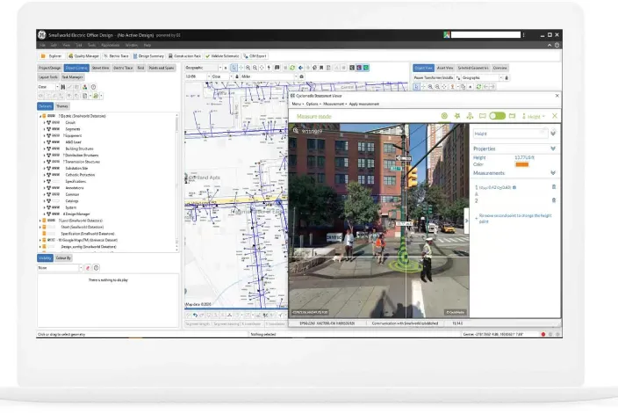This screenshot has height=413, width=618.
Task: Click green refresh icon in Object View panel
Action: pos(478,87)
